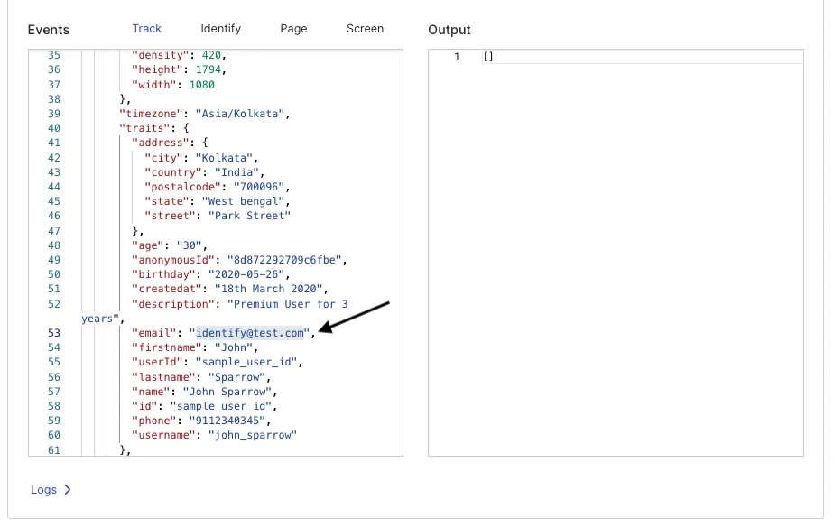The width and height of the screenshot is (834, 527).
Task: Click the width value 1080
Action: (202, 85)
